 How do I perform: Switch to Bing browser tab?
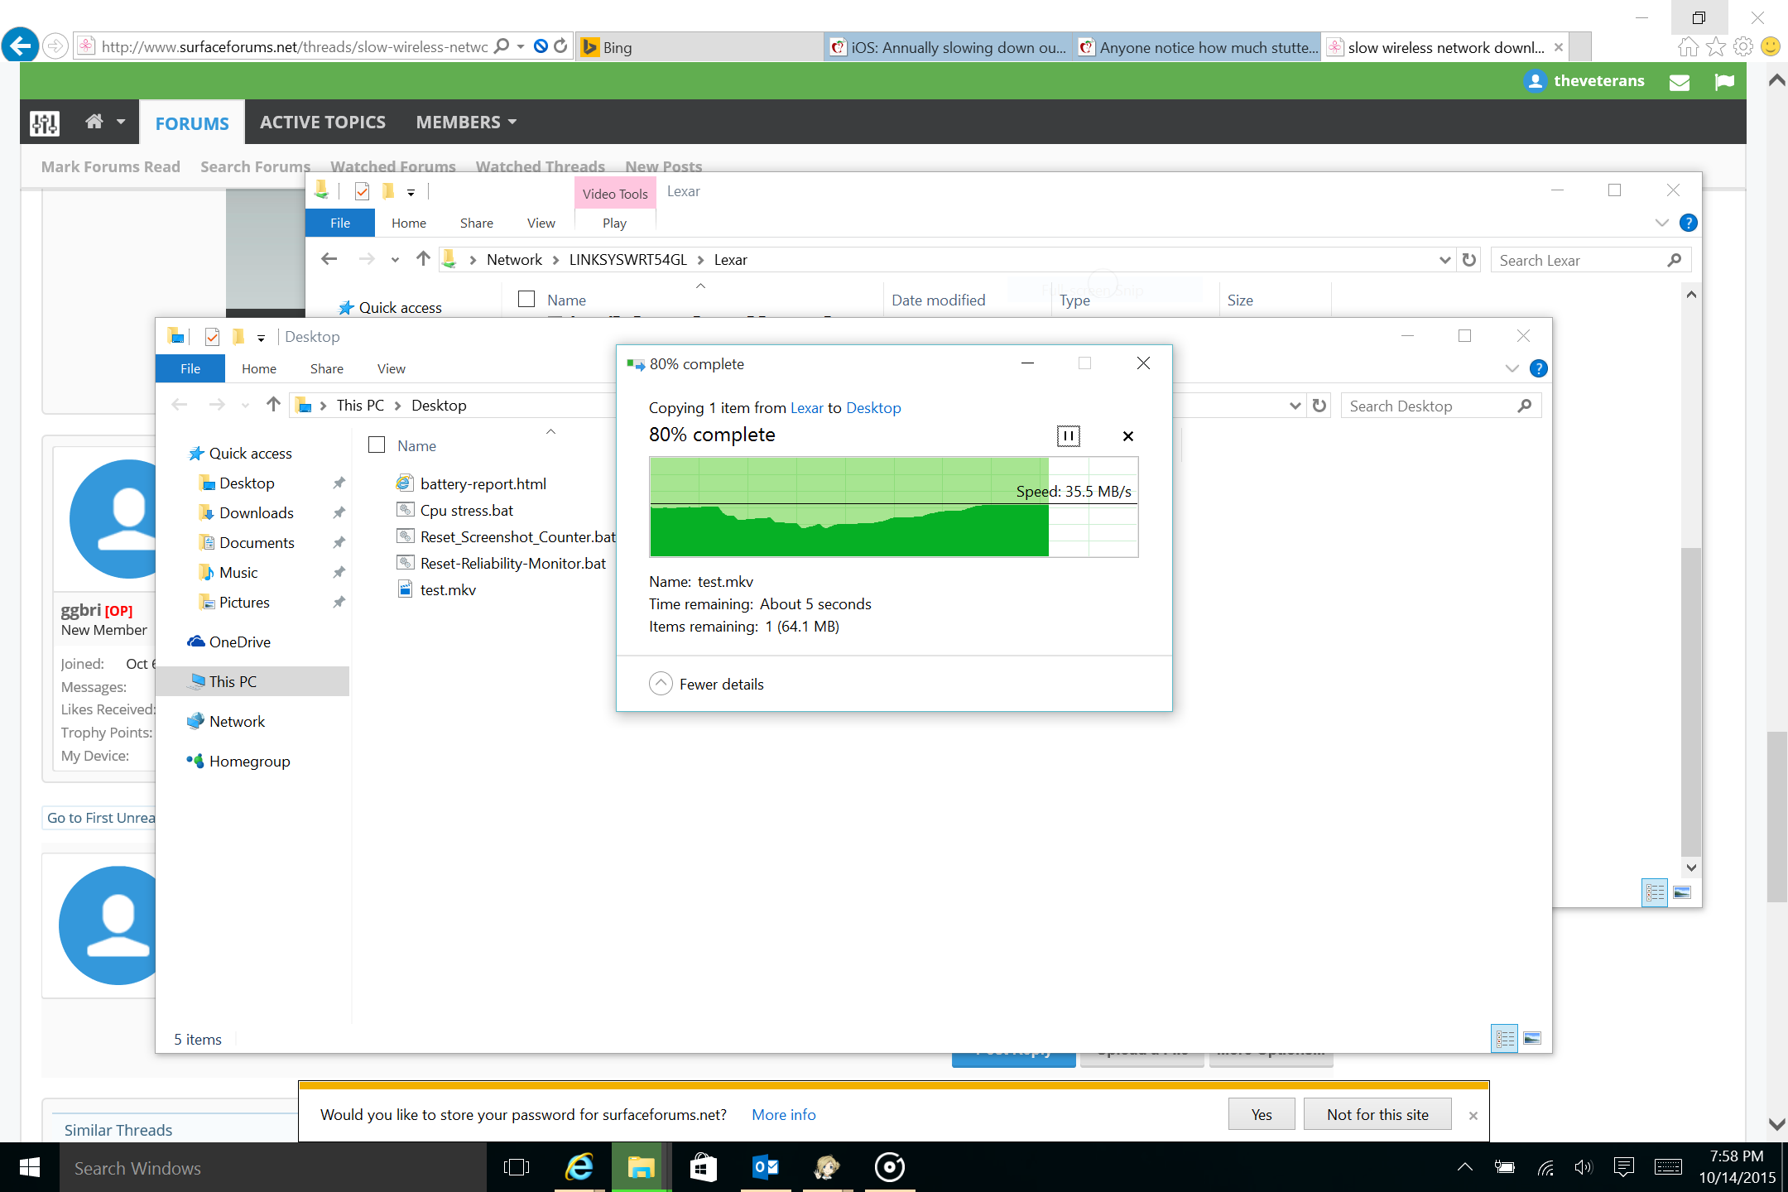point(699,47)
